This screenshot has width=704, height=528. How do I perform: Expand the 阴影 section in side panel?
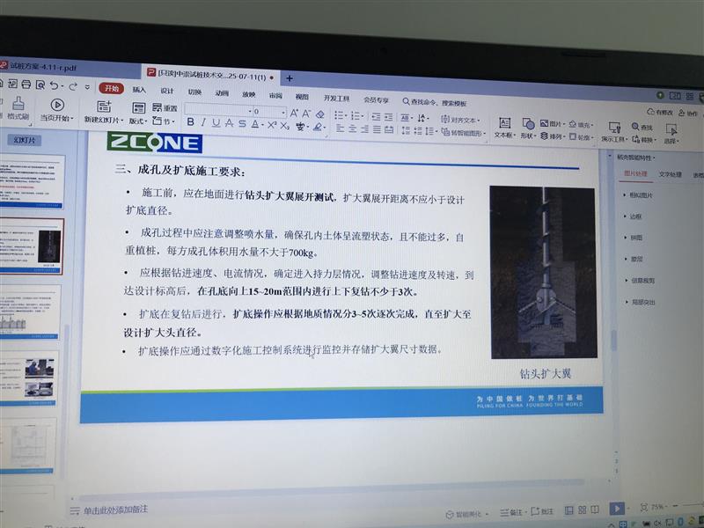tap(635, 259)
